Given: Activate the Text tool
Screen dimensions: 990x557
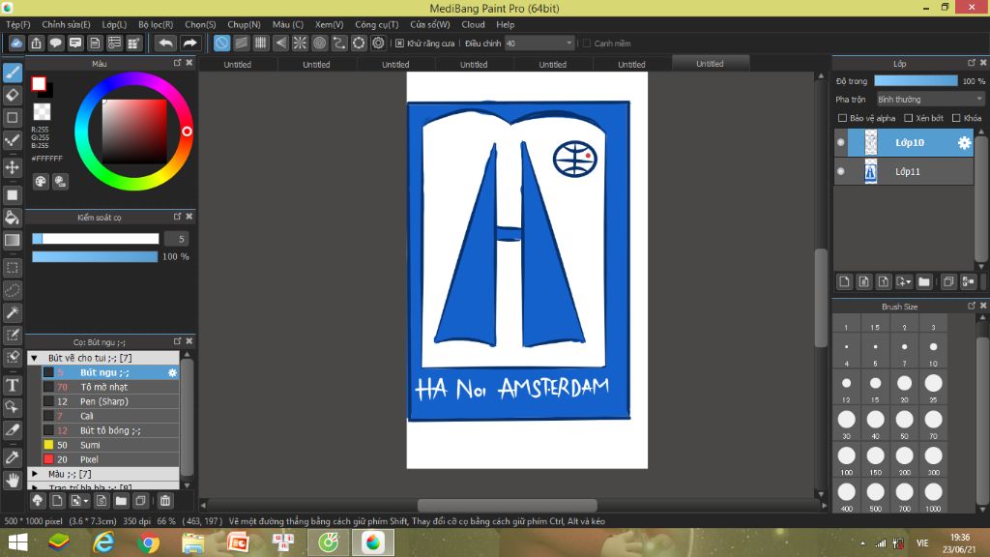Looking at the screenshot, I should tap(13, 385).
